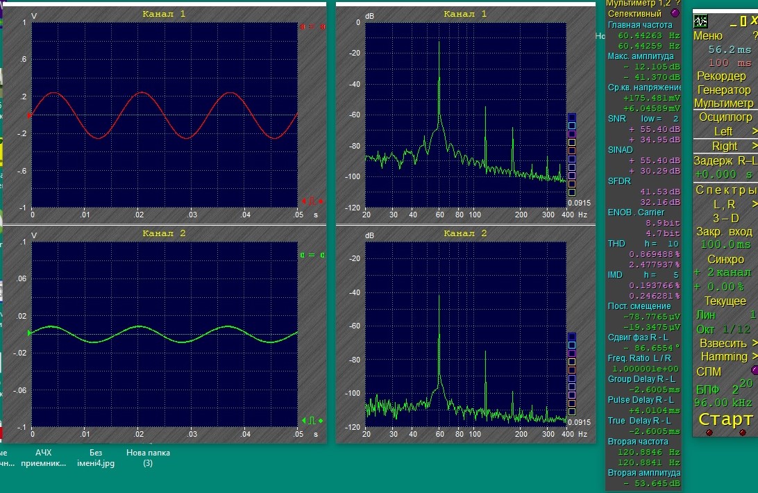Screen dimensions: 758x493
Task: Click the multimeter '?' help at panel top
Action: click(x=677, y=3)
